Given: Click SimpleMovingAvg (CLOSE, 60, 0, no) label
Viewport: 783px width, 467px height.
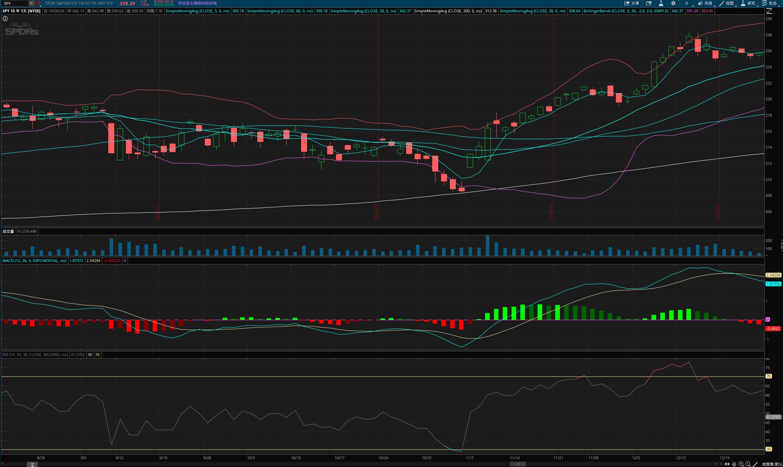Looking at the screenshot, I should pyautogui.click(x=280, y=11).
